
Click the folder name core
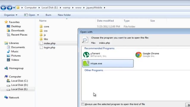tap(46, 26)
